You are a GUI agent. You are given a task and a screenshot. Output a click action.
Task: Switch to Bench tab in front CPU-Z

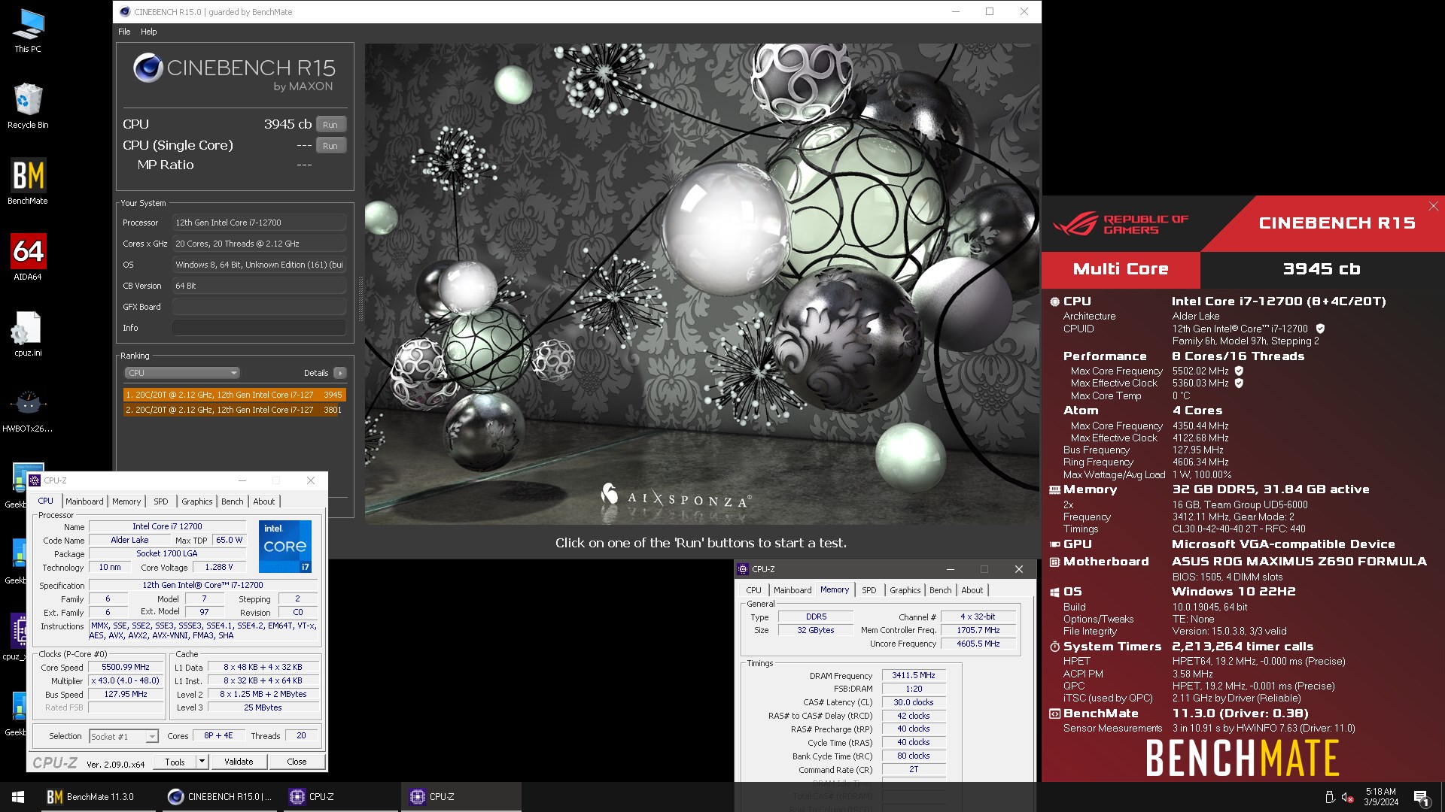tap(233, 501)
